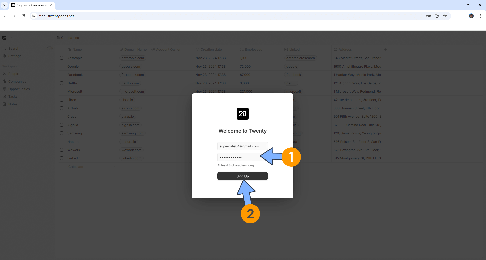Image resolution: width=486 pixels, height=260 pixels.
Task: Open Search in the sidebar
Action: coord(14,48)
